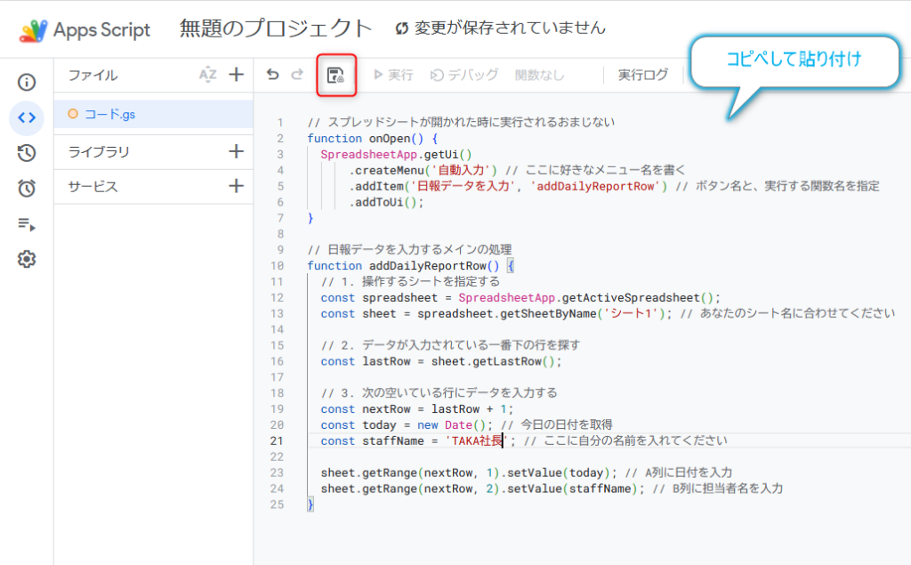
Task: Select the コード.gs file
Action: click(153, 114)
